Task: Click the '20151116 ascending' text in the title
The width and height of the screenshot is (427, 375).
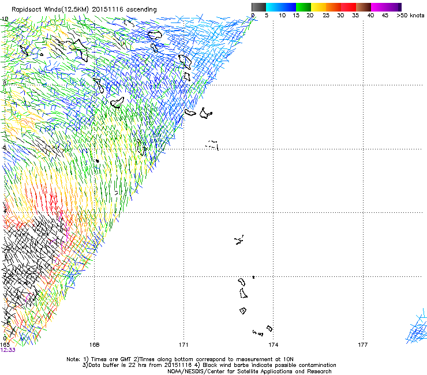Action: (124, 10)
